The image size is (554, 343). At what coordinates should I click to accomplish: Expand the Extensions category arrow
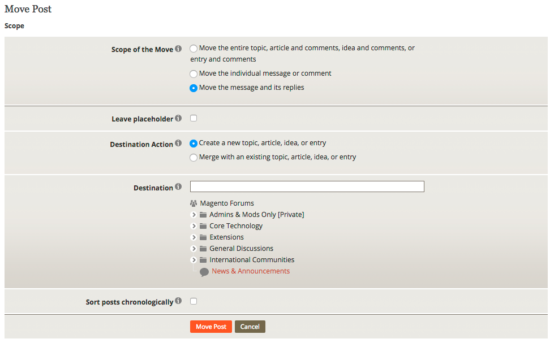(x=194, y=237)
